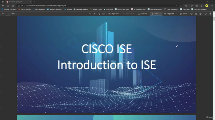This screenshot has width=215, height=120.
Task: Click the Save as icon
Action: pos(201,14)
